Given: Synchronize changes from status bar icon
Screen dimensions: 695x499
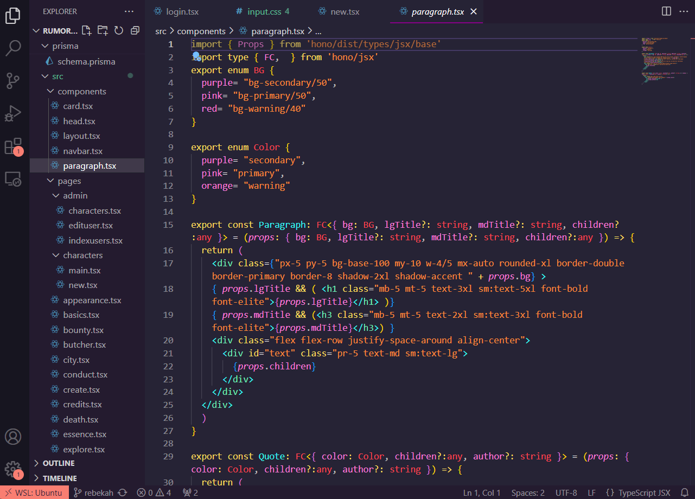Looking at the screenshot, I should click(123, 492).
